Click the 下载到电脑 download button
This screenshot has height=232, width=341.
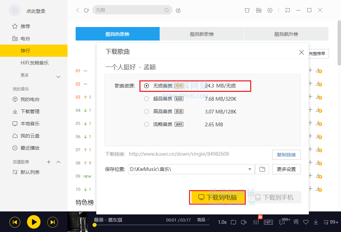click(x=217, y=198)
